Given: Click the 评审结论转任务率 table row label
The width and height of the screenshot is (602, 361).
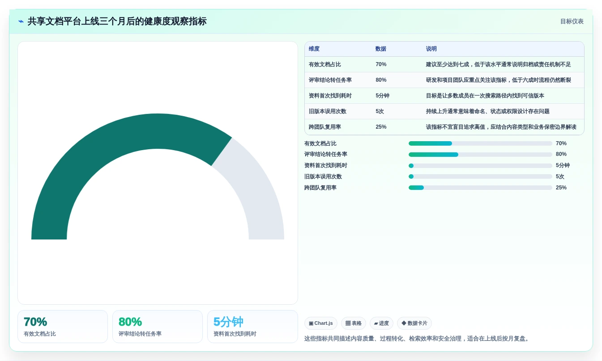Looking at the screenshot, I should click(x=330, y=80).
